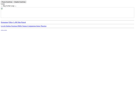Open the Ethics link
The height and width of the screenshot is (101, 135).
point(11,22)
